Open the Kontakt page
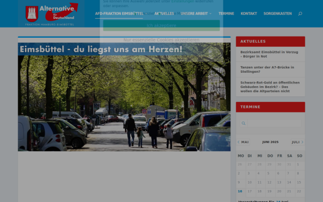 (249, 13)
